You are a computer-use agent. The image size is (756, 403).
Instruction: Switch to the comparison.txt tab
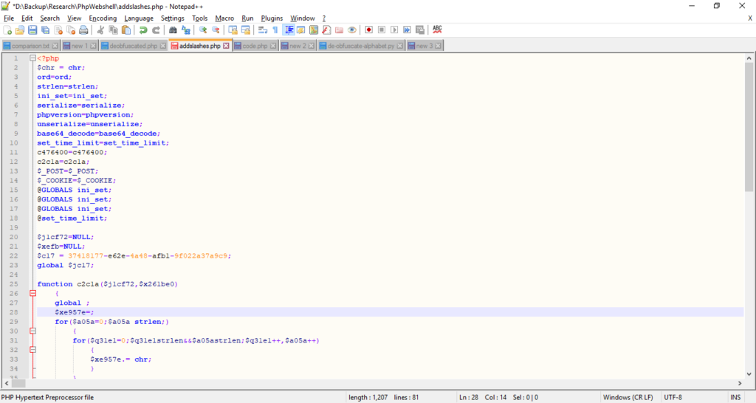point(30,46)
